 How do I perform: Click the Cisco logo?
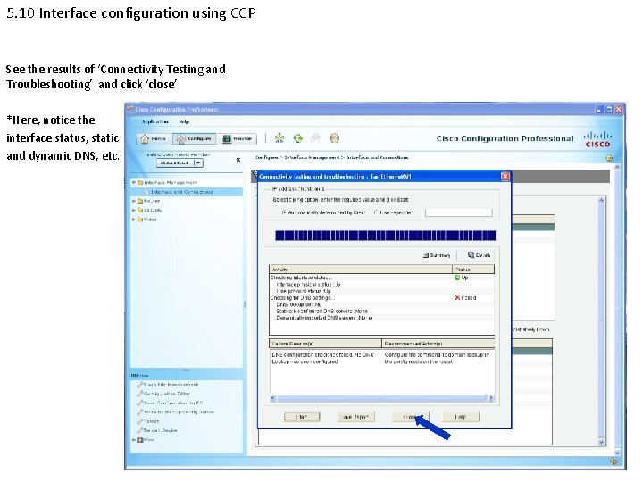point(597,139)
